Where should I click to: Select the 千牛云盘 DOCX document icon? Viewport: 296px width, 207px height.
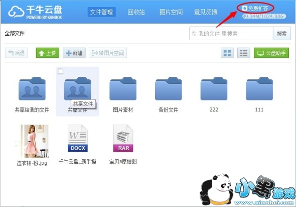pos(78,138)
